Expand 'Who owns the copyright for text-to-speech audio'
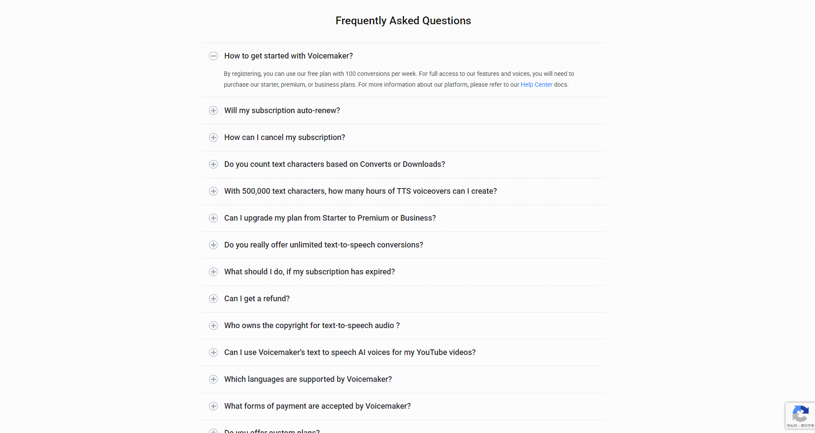This screenshot has height=433, width=815. click(311, 326)
